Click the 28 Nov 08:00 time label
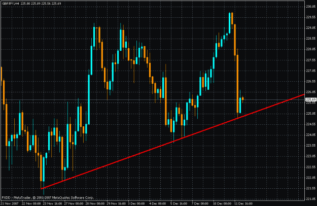This screenshot has height=206, width=317. click(x=95, y=203)
